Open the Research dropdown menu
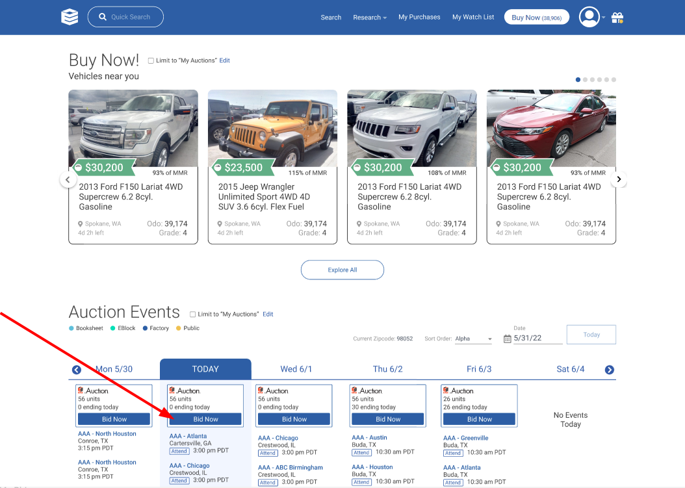 coord(370,18)
